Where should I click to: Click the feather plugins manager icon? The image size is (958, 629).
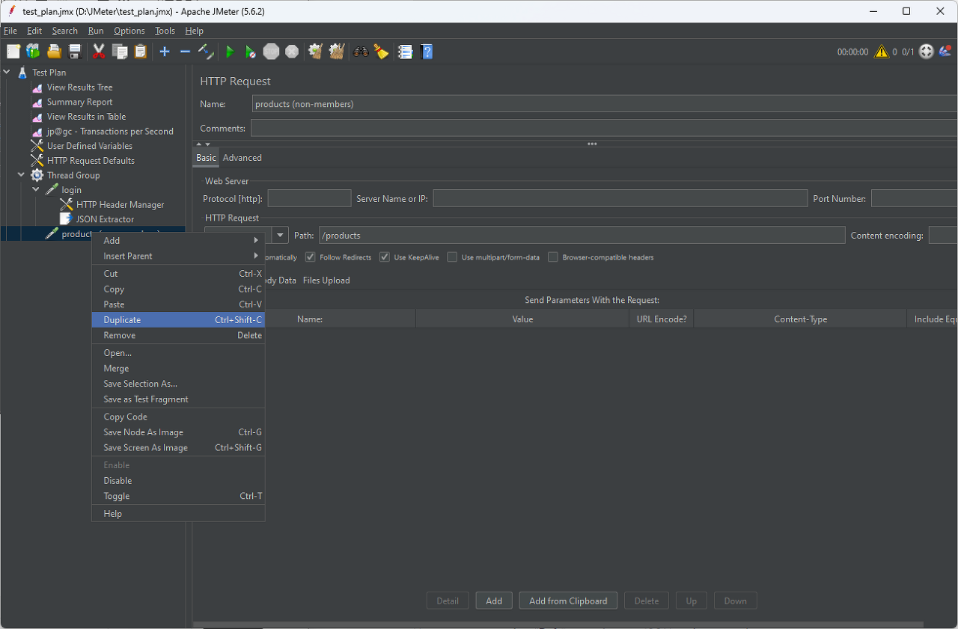(x=946, y=52)
